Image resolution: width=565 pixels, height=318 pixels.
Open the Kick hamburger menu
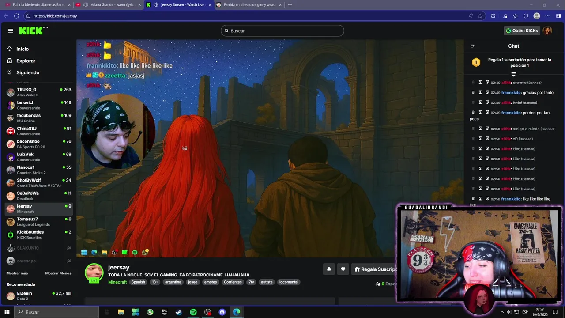pos(10,30)
